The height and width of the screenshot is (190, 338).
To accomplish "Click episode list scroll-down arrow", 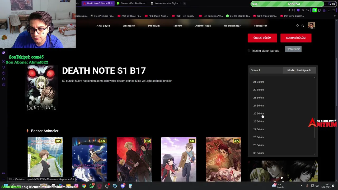I will tap(314, 154).
